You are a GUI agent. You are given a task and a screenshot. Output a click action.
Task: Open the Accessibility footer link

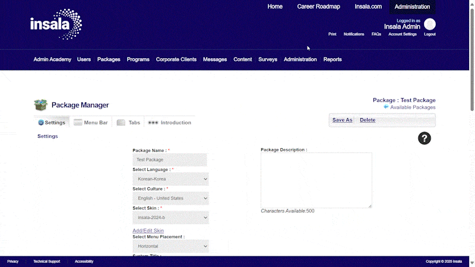coord(84,262)
